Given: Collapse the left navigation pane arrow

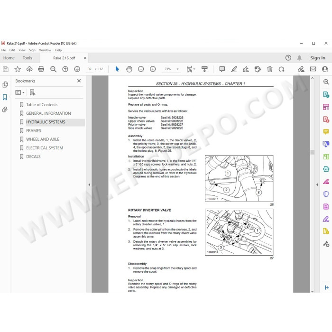Looking at the screenshot, I should point(89,184).
